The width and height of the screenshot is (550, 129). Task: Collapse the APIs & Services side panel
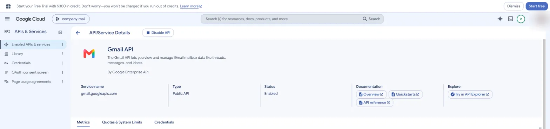coord(60,32)
